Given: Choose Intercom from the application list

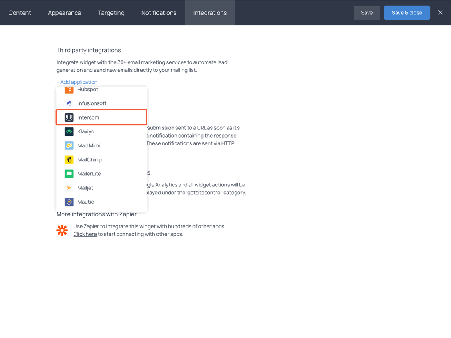Looking at the screenshot, I should [87, 117].
